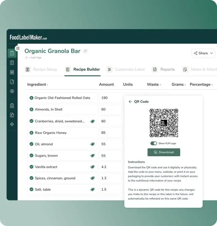The width and height of the screenshot is (217, 226).
Task: Open the Notes & Attachments tab
Action: coord(200,69)
